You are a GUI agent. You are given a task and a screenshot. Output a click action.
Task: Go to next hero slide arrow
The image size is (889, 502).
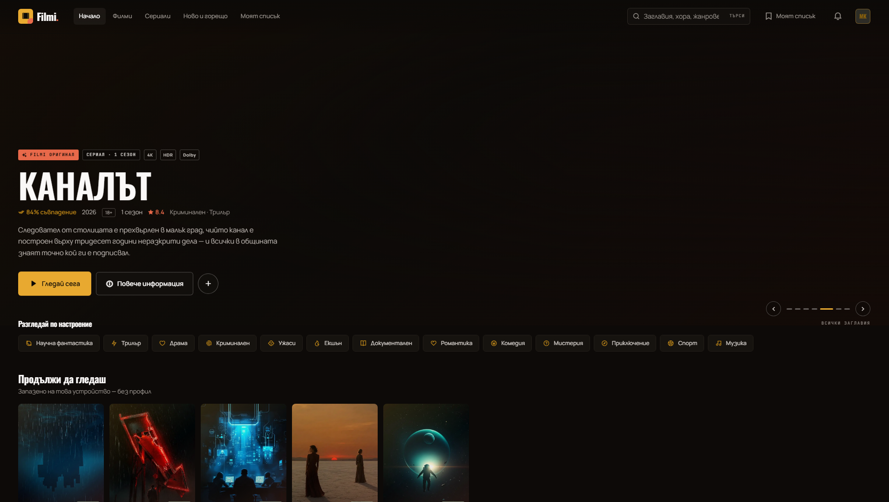pyautogui.click(x=863, y=309)
